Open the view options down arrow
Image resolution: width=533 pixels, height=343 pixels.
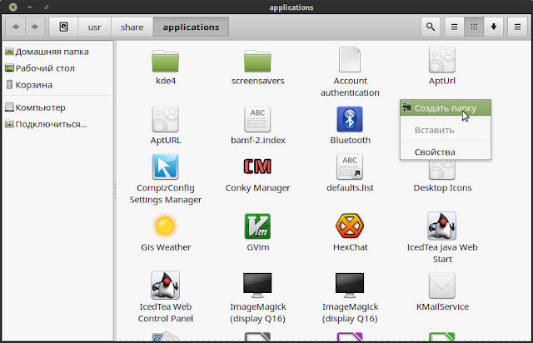coord(494,27)
